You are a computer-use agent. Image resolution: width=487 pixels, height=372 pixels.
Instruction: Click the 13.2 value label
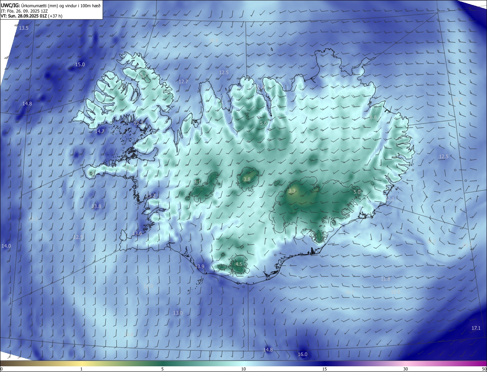pyautogui.click(x=151, y=196)
